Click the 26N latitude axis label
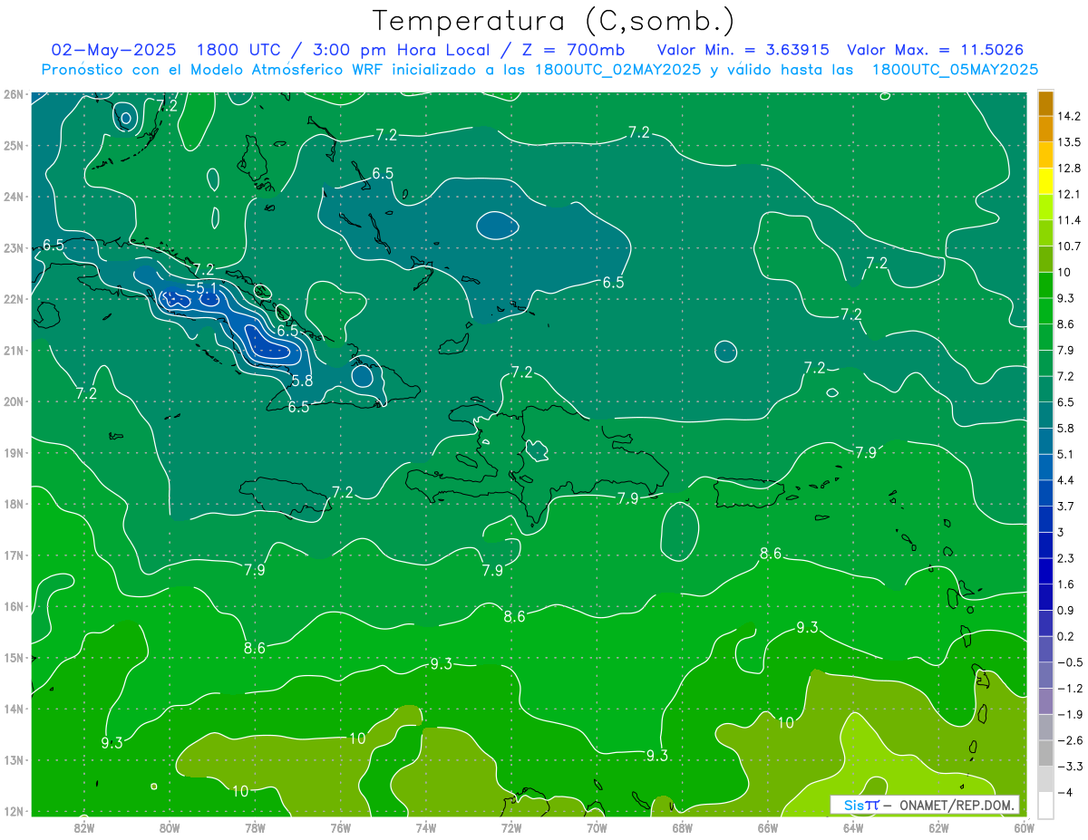Screen dimensions: 1088x840 [x=14, y=93]
